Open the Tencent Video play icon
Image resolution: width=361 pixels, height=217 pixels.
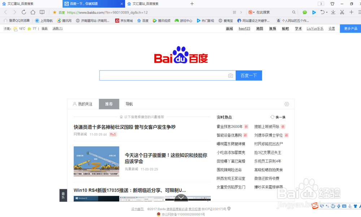coord(314,12)
